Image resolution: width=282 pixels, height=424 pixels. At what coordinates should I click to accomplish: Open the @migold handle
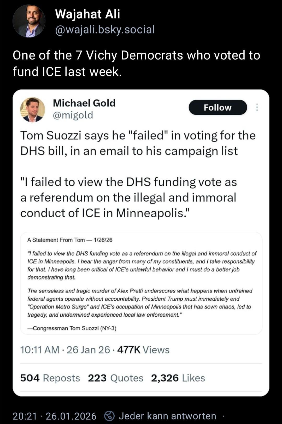pos(73,115)
